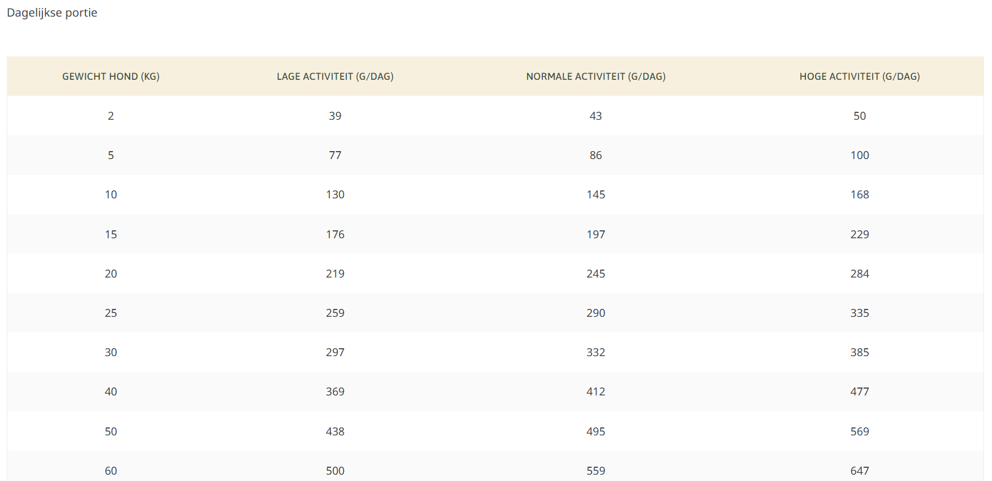Select the 297 low activity value

335,352
